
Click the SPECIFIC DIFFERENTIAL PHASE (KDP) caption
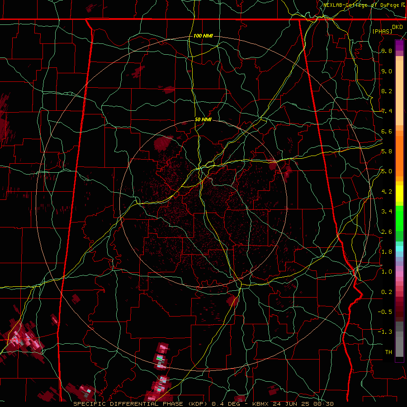pos(141,404)
